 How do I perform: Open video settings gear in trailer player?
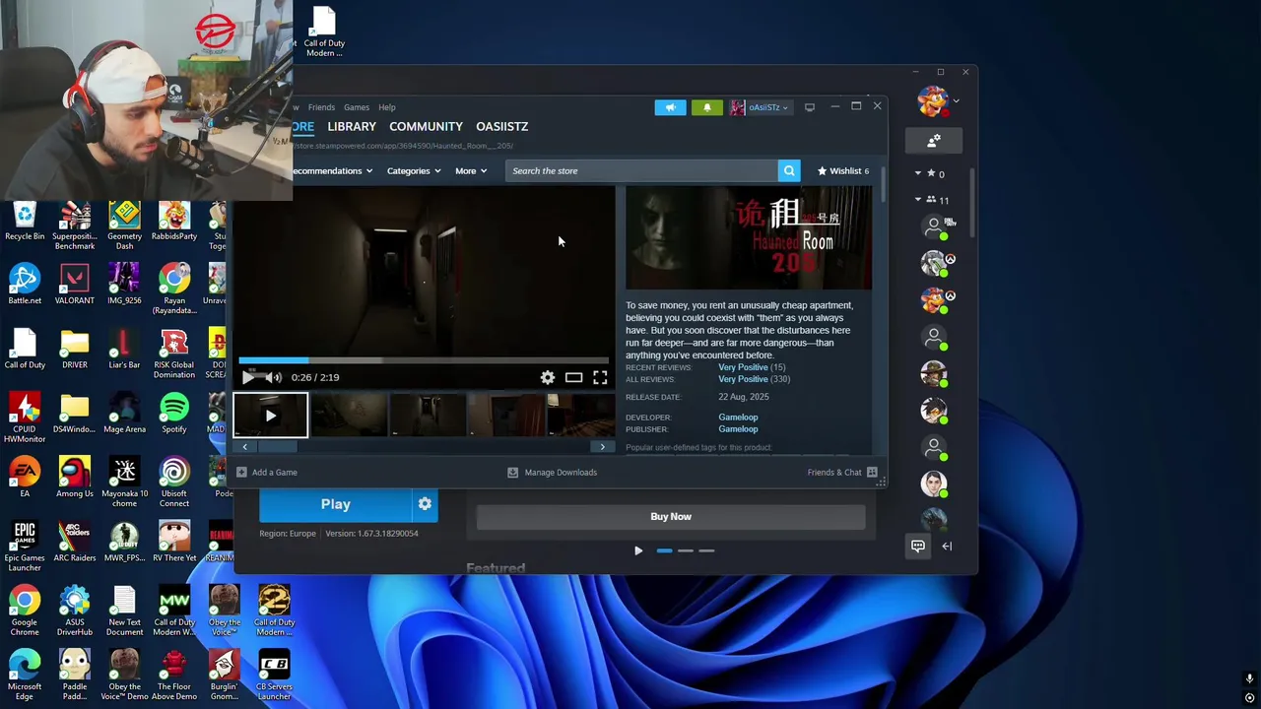pos(548,377)
